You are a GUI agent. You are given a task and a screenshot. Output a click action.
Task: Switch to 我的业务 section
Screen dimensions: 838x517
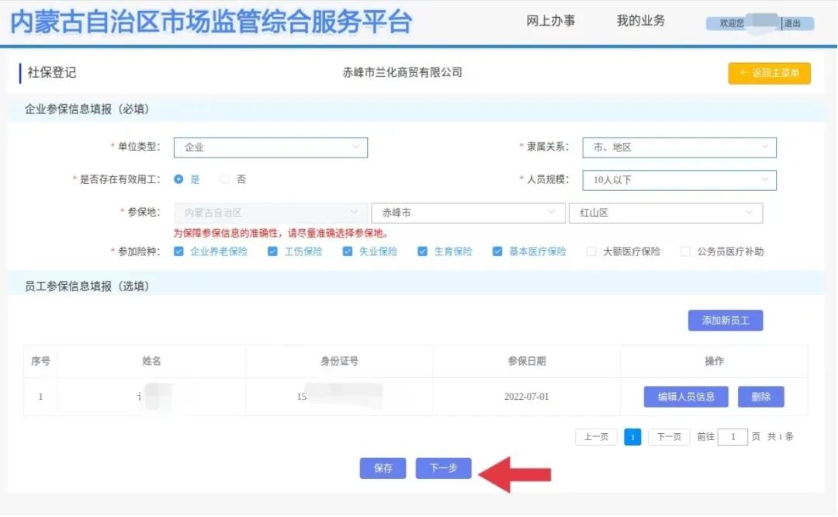click(x=641, y=21)
